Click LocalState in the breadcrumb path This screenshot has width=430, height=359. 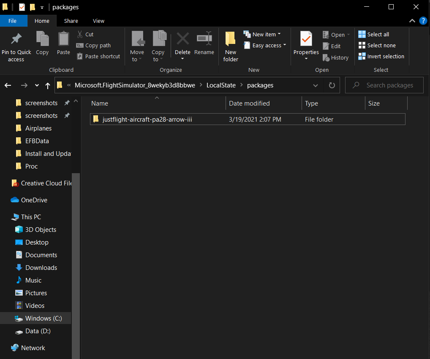(x=221, y=85)
